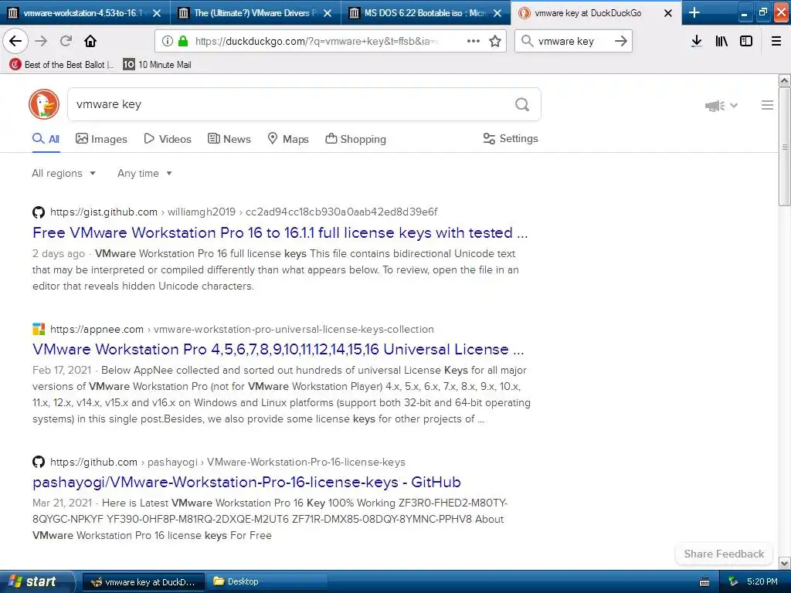791x593 pixels.
Task: Click the 5:20 PM taskbar clock
Action: pyautogui.click(x=762, y=582)
